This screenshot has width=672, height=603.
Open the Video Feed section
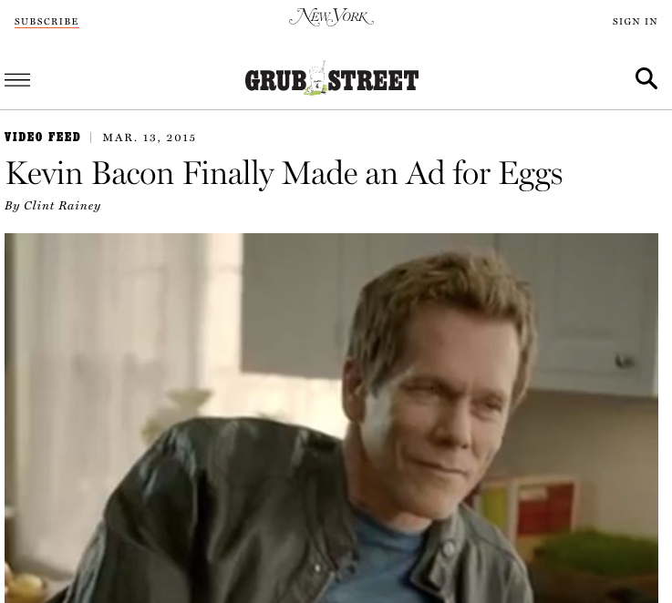[x=43, y=137]
